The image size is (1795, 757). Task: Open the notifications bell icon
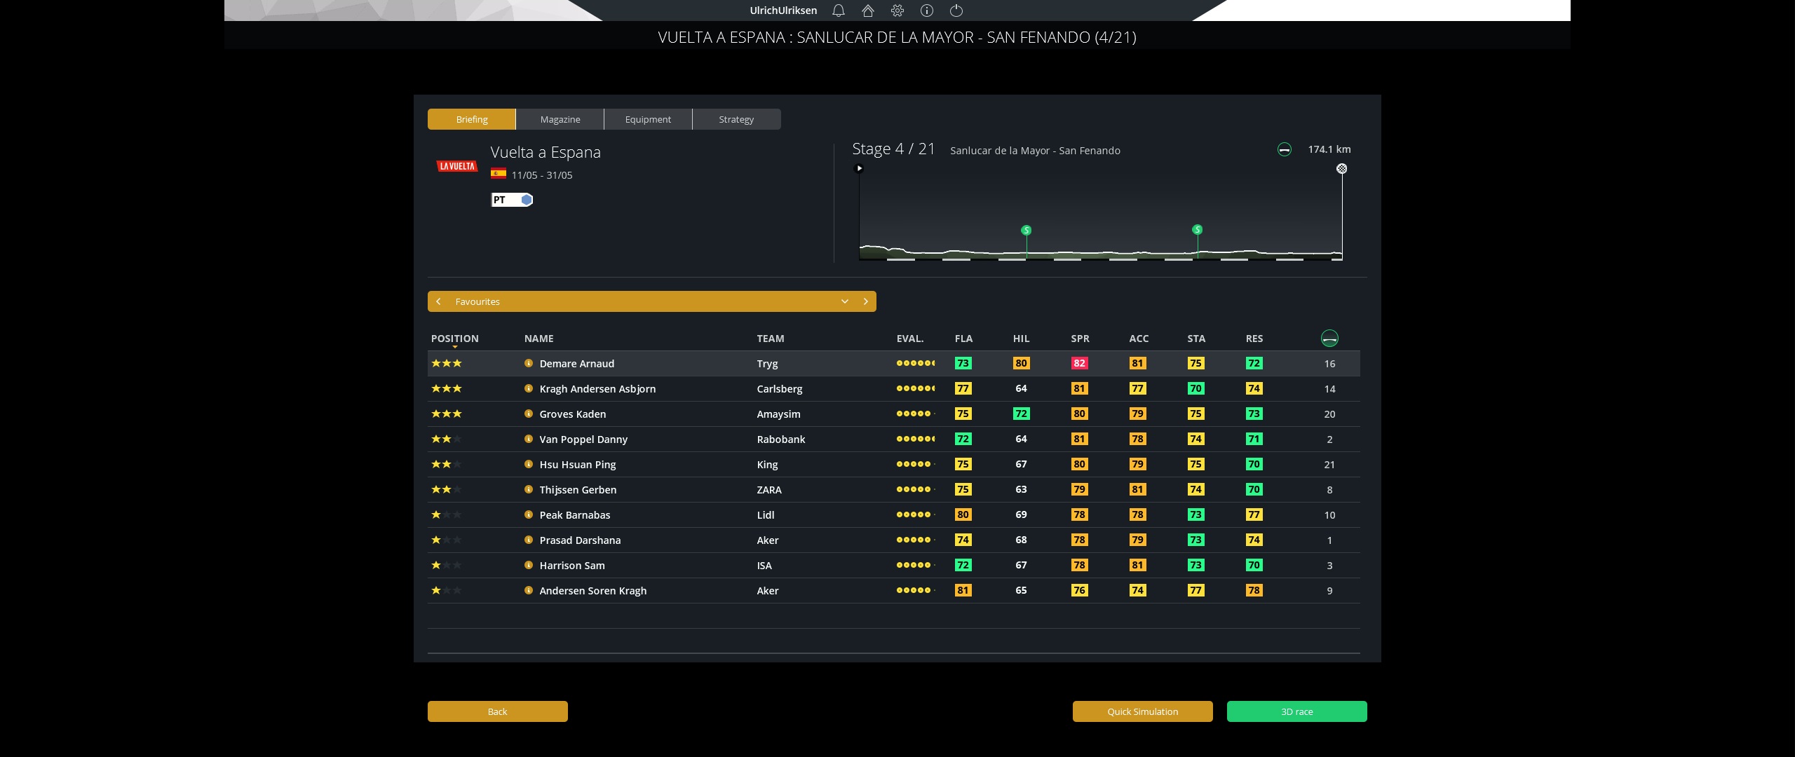click(838, 11)
